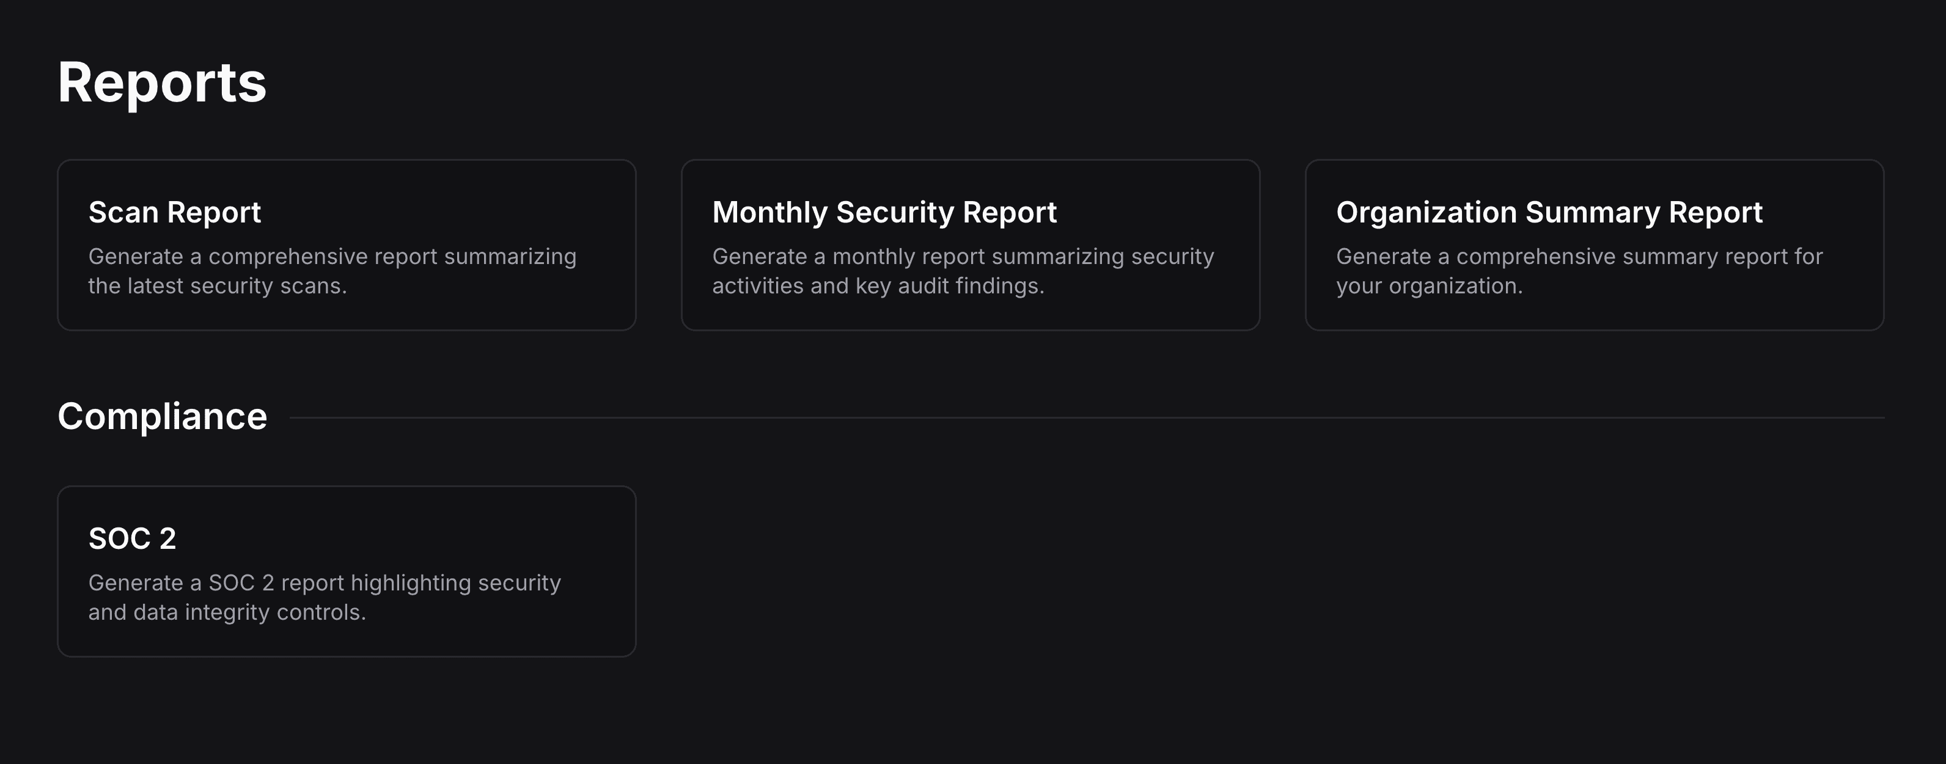The height and width of the screenshot is (764, 1946).
Task: Click the Monthly Security Report description
Action: click(963, 258)
